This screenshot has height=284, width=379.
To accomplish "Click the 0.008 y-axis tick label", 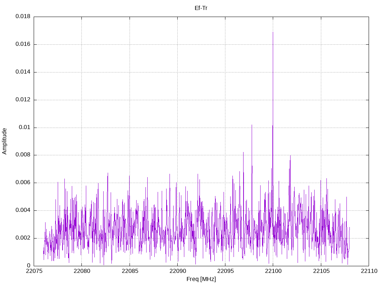I will (23, 155).
